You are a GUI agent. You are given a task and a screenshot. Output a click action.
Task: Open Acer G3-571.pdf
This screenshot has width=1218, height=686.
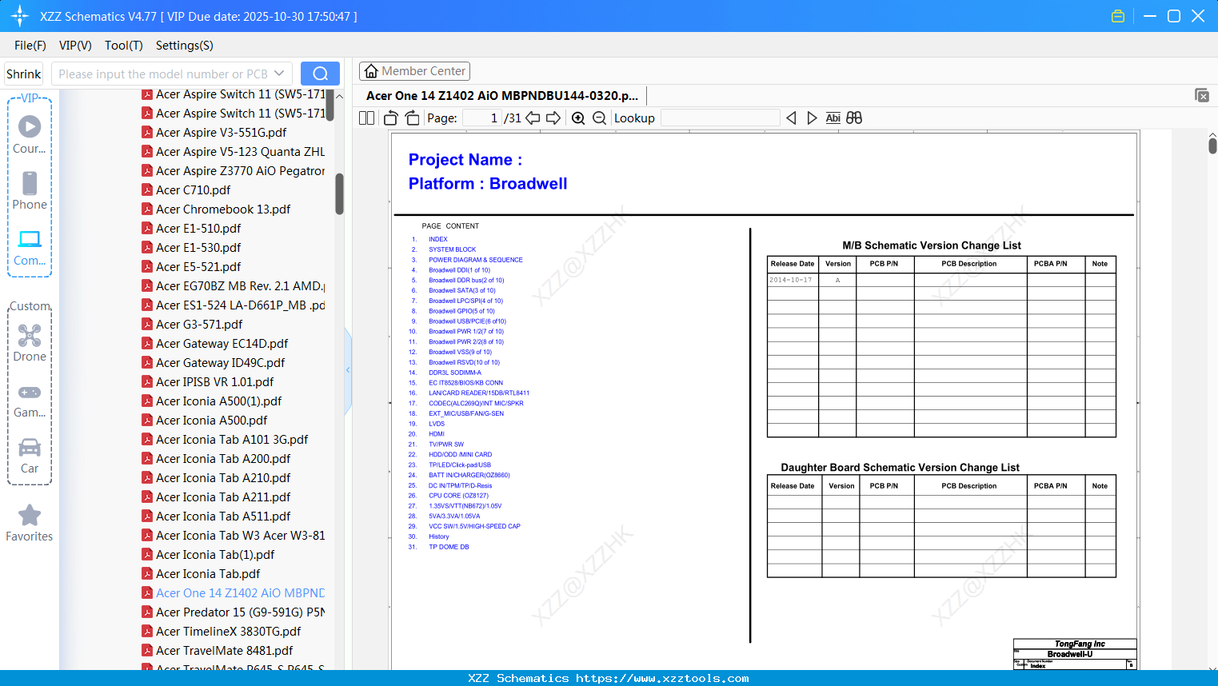pyautogui.click(x=199, y=325)
